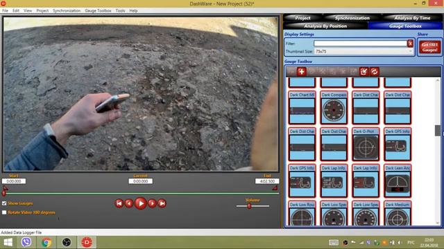This screenshot has height=249, width=444.
Task: Select the Dark Compass gauge thumbnail
Action: point(334,108)
